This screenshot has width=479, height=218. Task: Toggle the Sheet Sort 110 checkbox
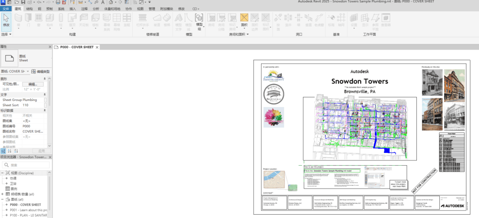point(45,105)
